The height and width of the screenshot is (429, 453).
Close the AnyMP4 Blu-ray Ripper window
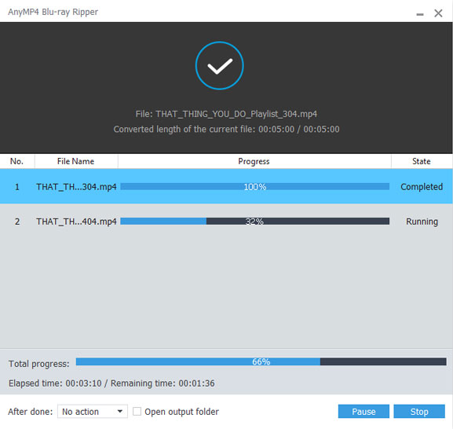(438, 13)
